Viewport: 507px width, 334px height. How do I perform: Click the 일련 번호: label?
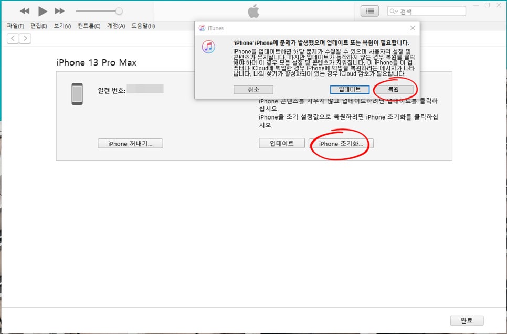click(112, 90)
